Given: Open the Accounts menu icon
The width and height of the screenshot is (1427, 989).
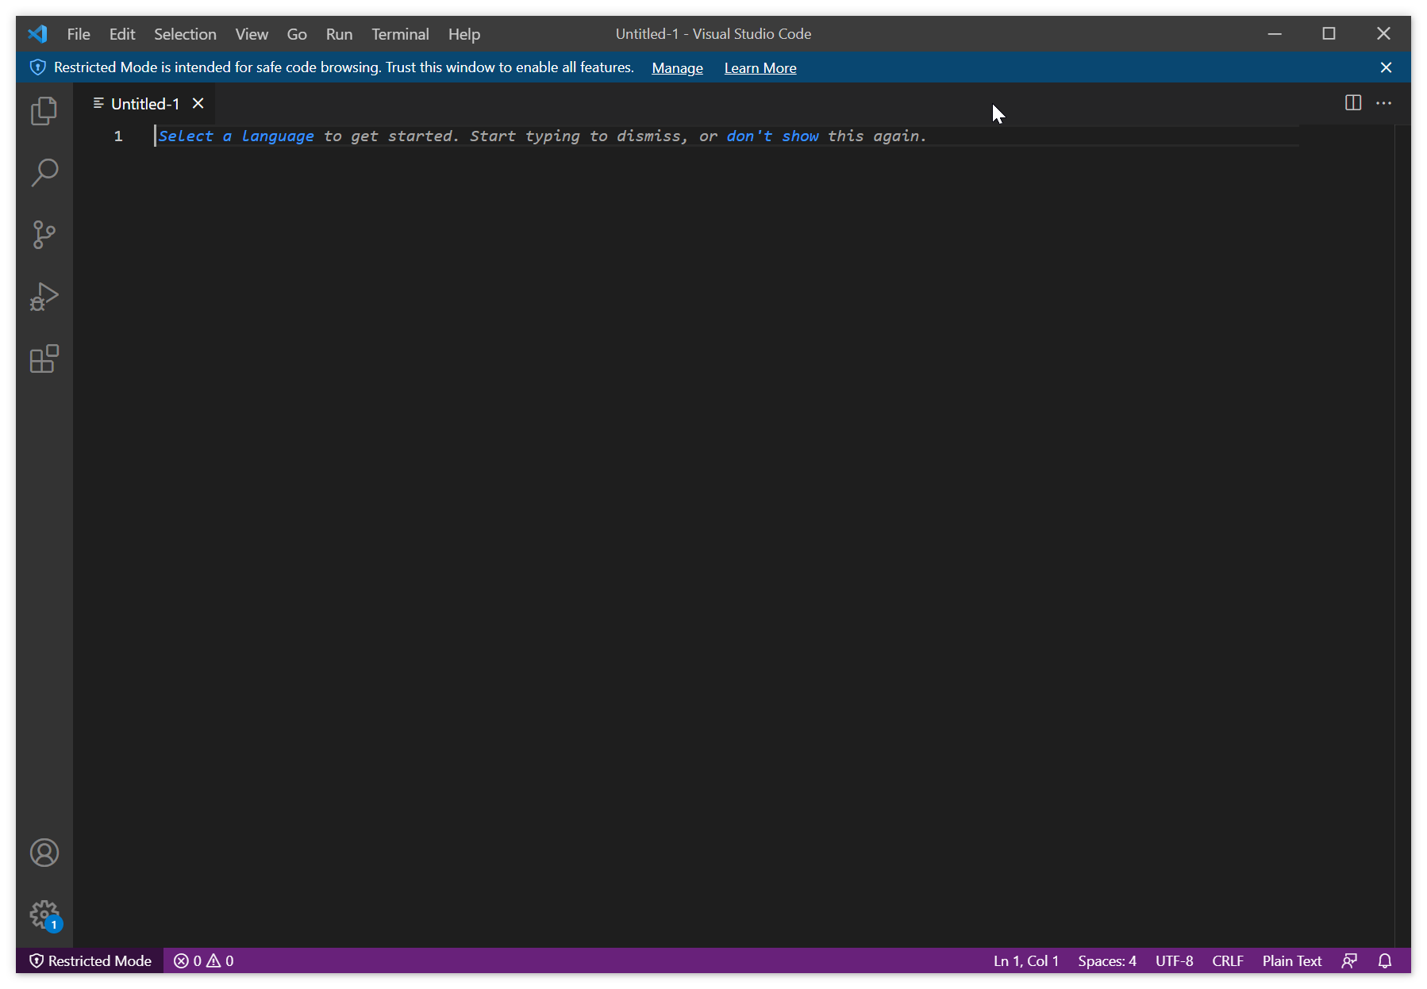Looking at the screenshot, I should [44, 853].
